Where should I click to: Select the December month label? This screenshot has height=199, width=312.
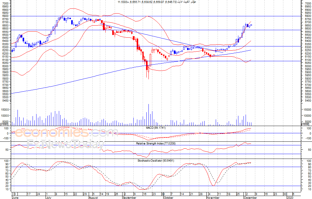click(250, 197)
